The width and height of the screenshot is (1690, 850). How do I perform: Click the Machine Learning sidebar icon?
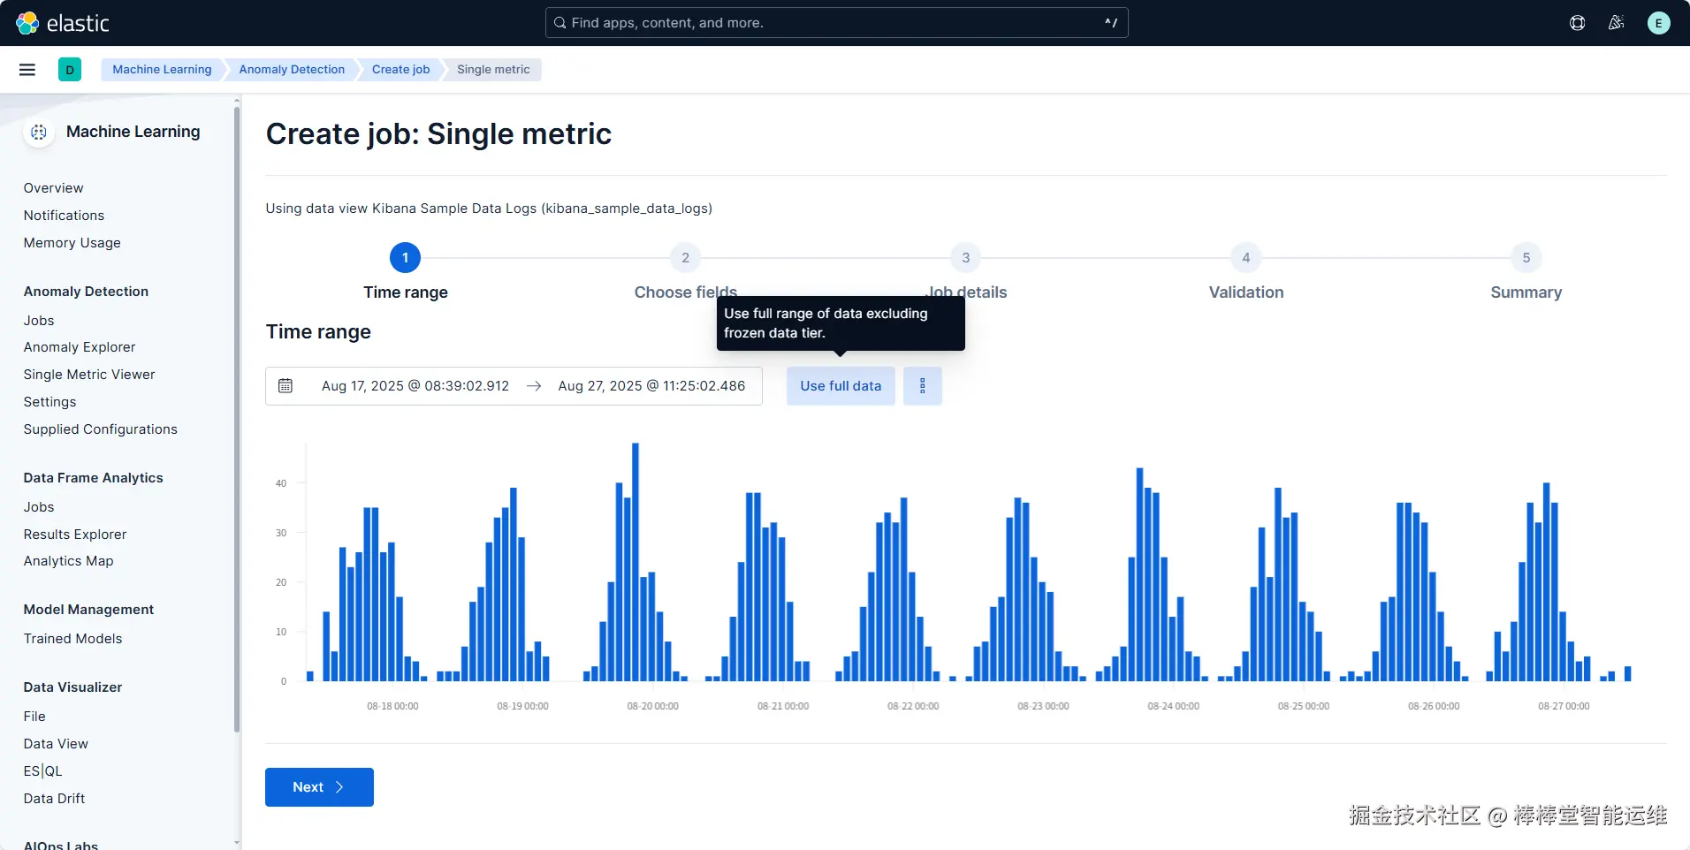[39, 133]
